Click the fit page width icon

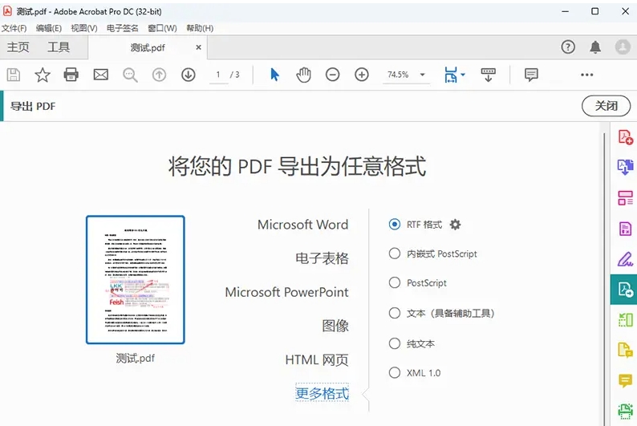point(451,75)
